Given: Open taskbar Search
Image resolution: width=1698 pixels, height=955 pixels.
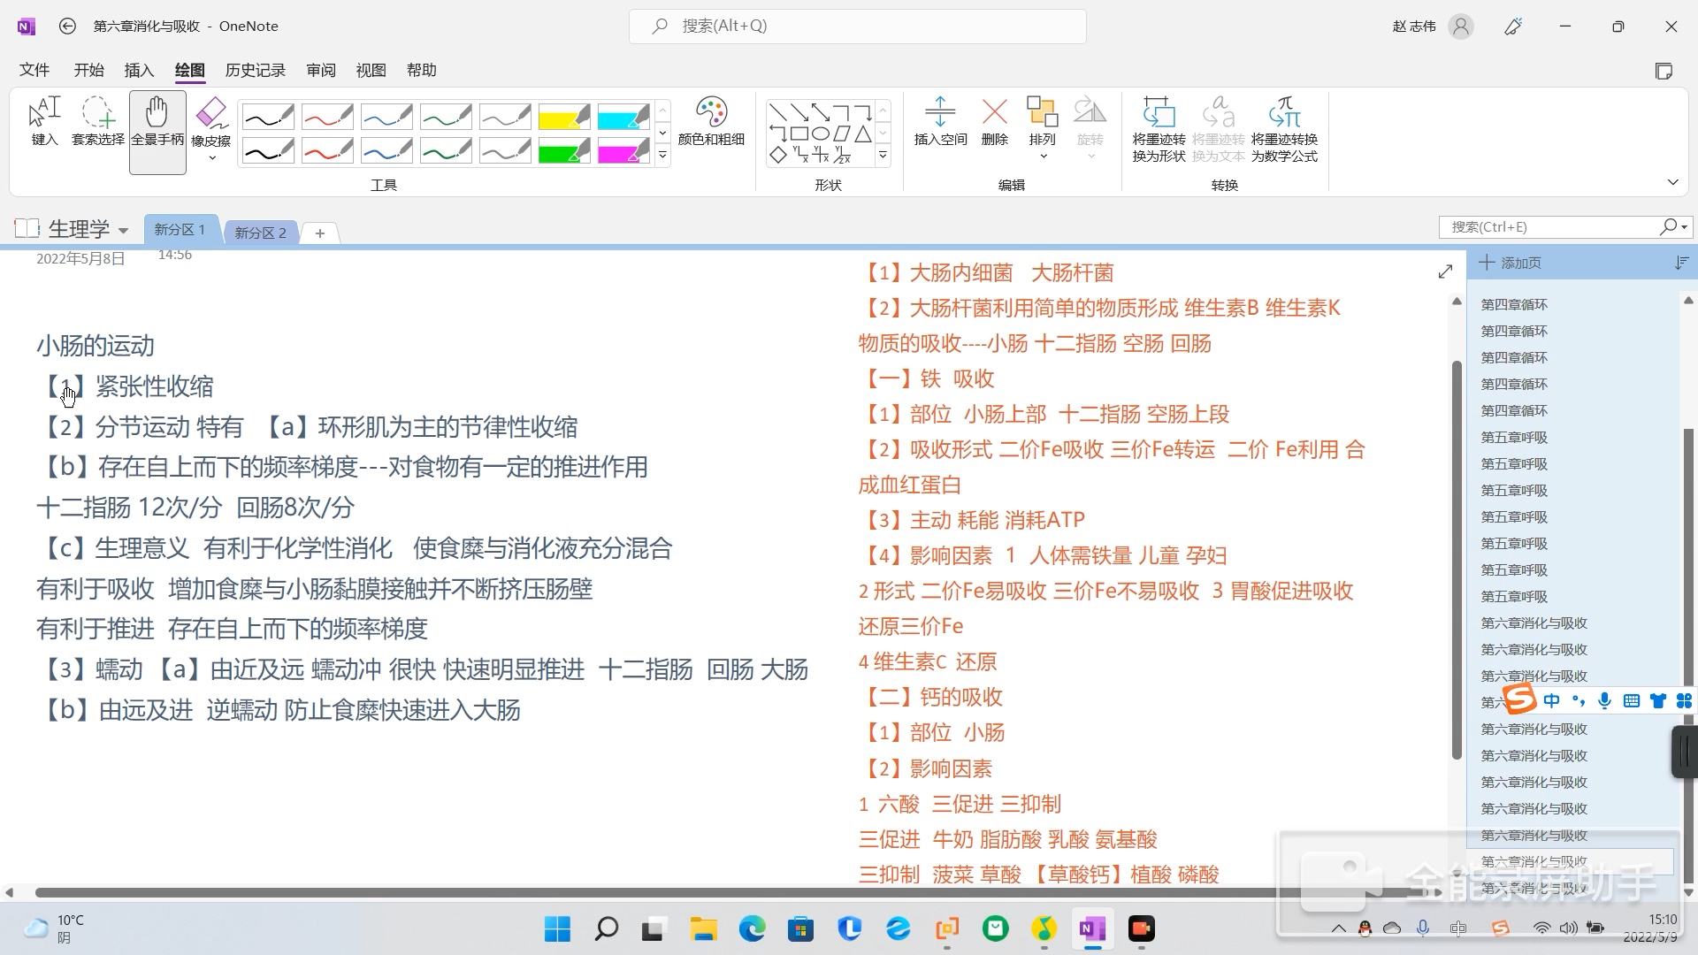Looking at the screenshot, I should [606, 928].
